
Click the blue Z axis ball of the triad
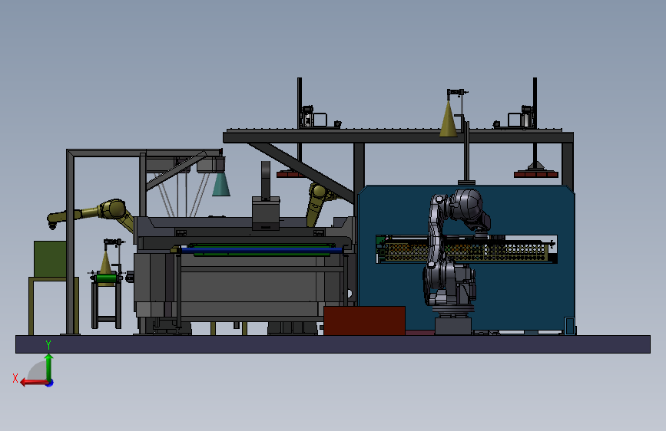[50, 383]
